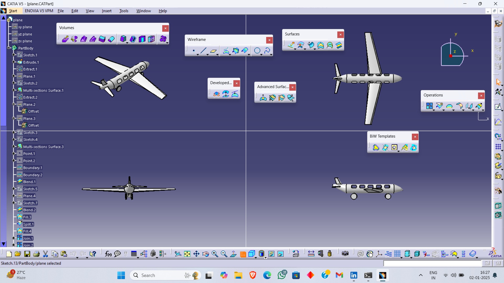The height and width of the screenshot is (283, 504).
Task: Select the Plane tool in Wireframe toolbar
Action: 213,51
